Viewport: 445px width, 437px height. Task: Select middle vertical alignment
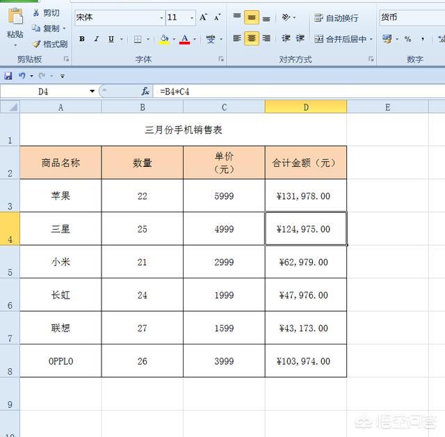click(x=252, y=17)
